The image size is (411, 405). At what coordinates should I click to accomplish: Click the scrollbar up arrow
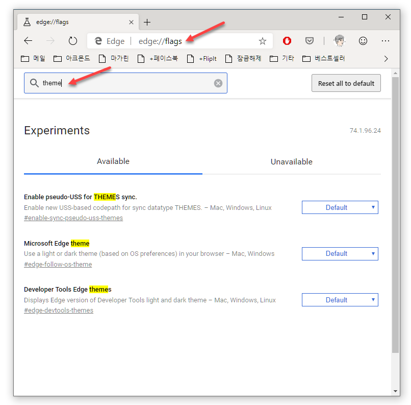coord(395,73)
